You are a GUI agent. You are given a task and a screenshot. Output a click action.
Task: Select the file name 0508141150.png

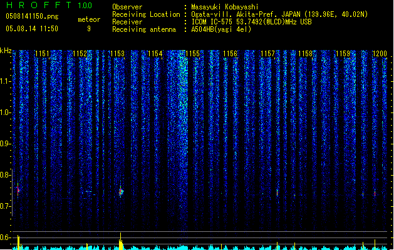(x=32, y=16)
